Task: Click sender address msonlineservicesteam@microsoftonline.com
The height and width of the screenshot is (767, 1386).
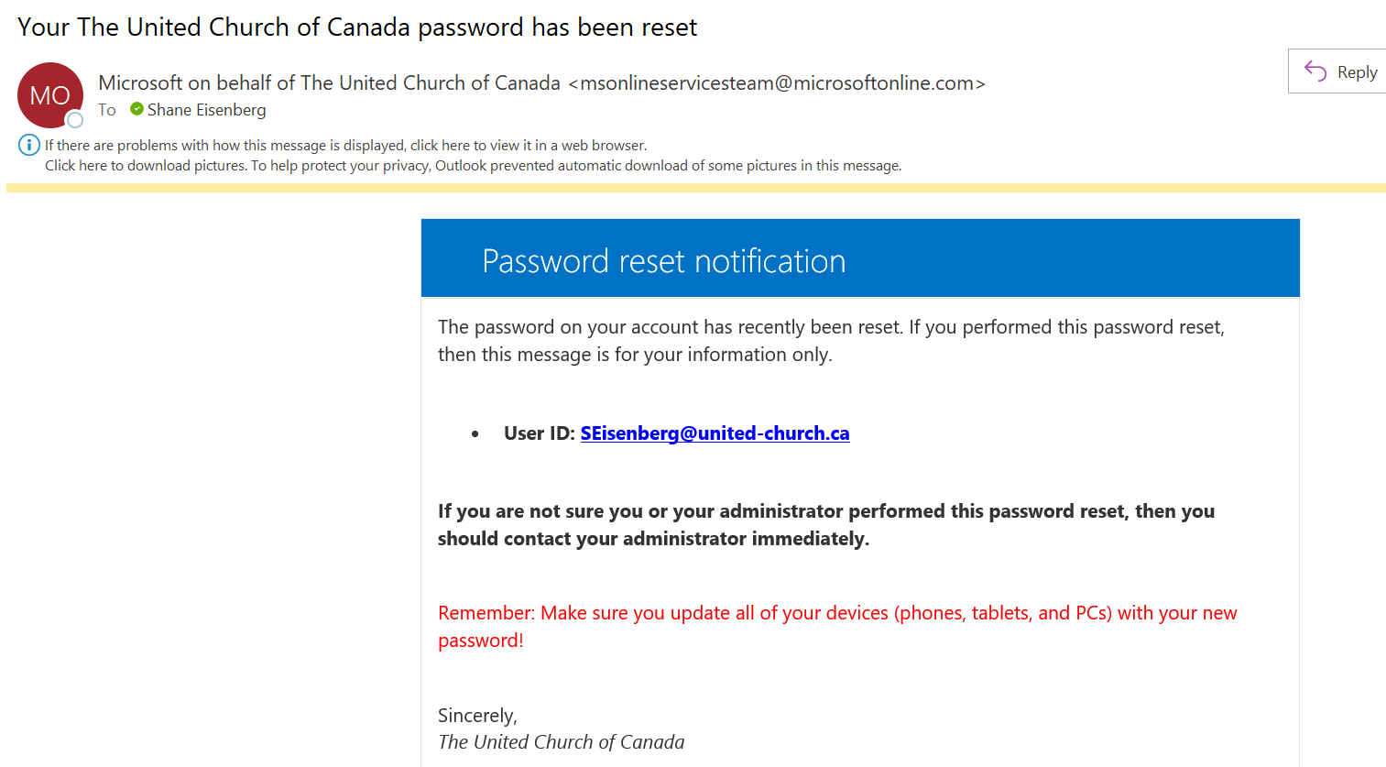Action: pos(777,83)
